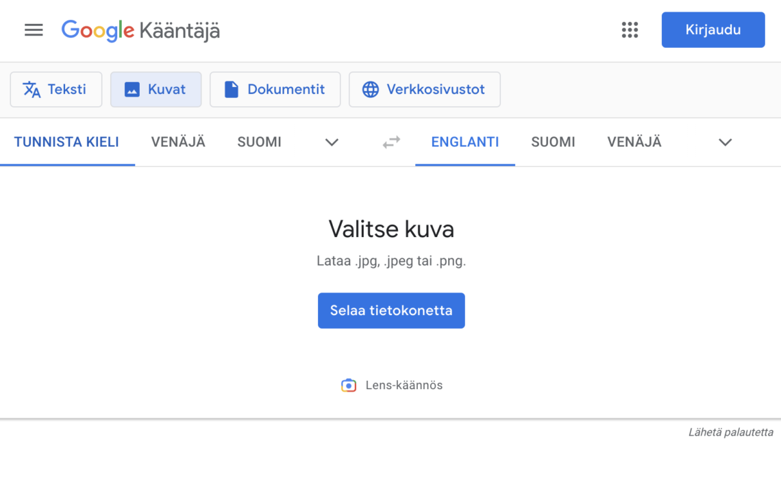The width and height of the screenshot is (781, 500).
Task: Enable Tunnista kieli language detection
Action: tap(66, 142)
